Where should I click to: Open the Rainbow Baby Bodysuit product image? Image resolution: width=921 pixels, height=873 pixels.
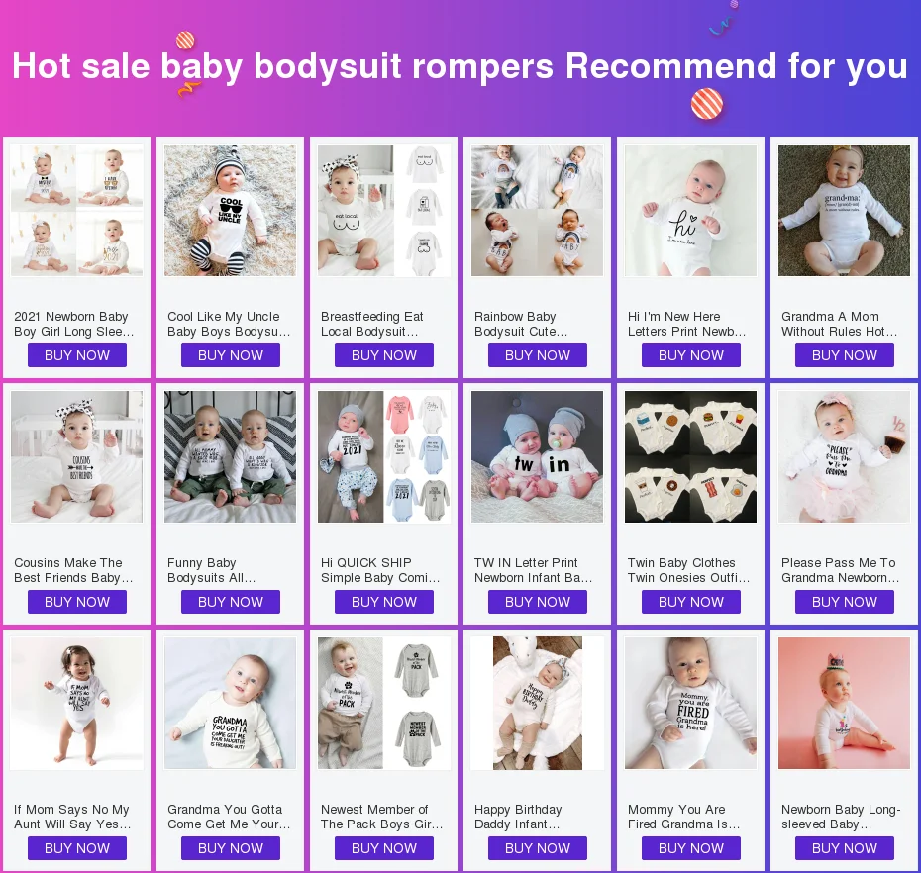click(x=538, y=210)
